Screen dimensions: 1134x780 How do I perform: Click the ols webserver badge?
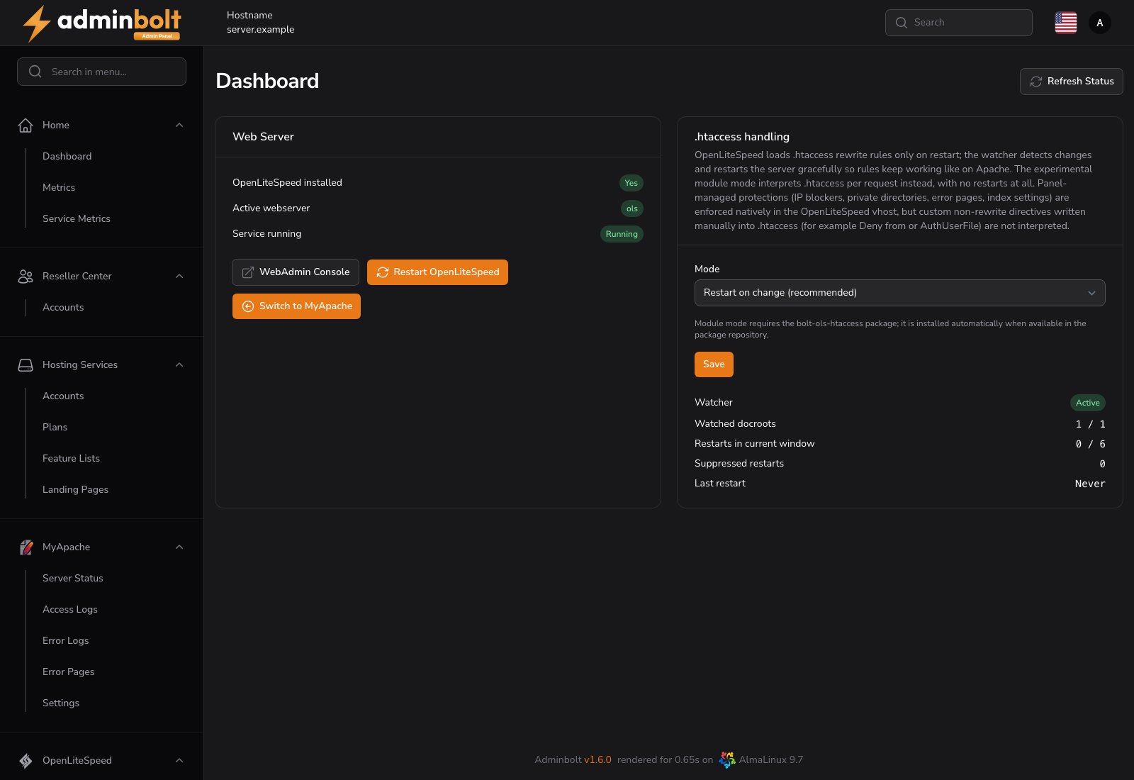point(632,208)
